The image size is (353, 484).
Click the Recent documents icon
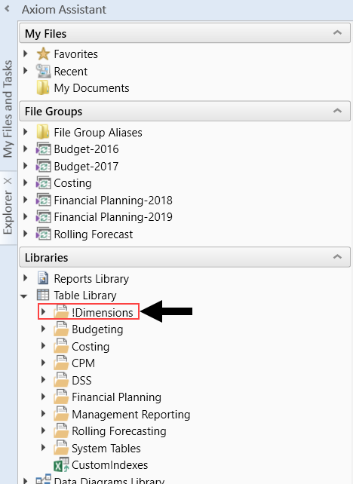click(43, 71)
